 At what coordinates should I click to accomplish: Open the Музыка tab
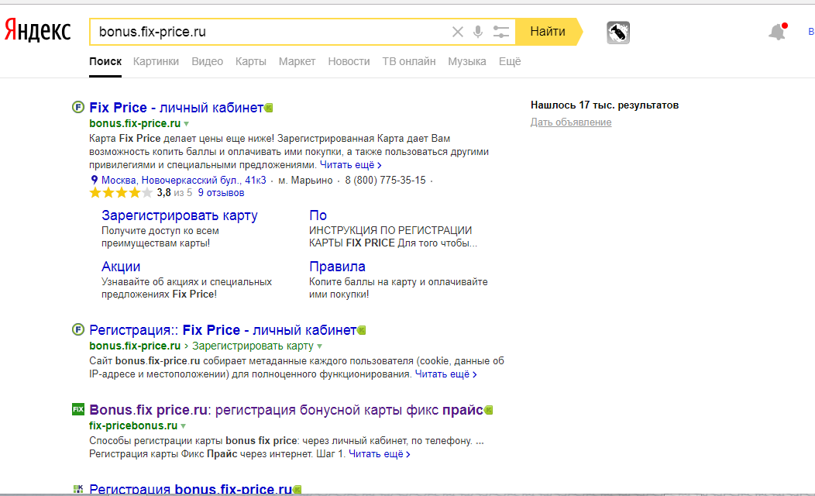(466, 61)
